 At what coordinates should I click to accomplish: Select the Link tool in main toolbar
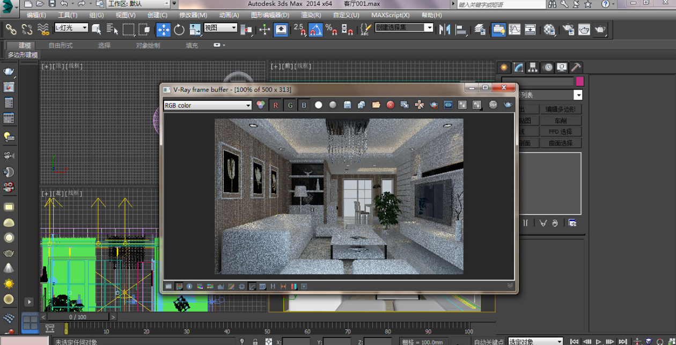point(11,29)
